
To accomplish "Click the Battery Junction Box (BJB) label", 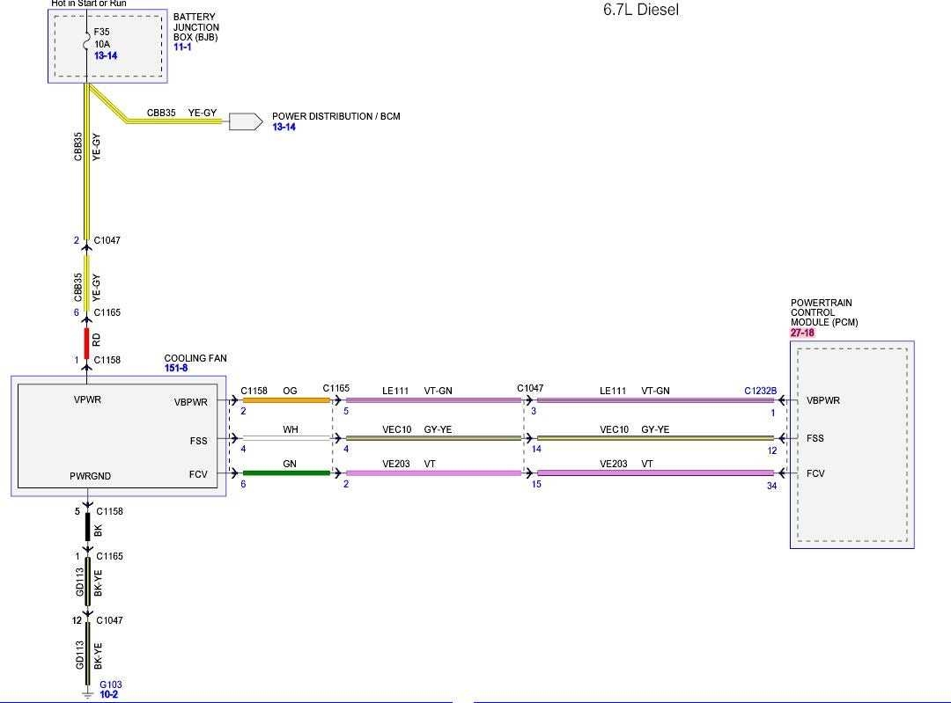I will (195, 27).
